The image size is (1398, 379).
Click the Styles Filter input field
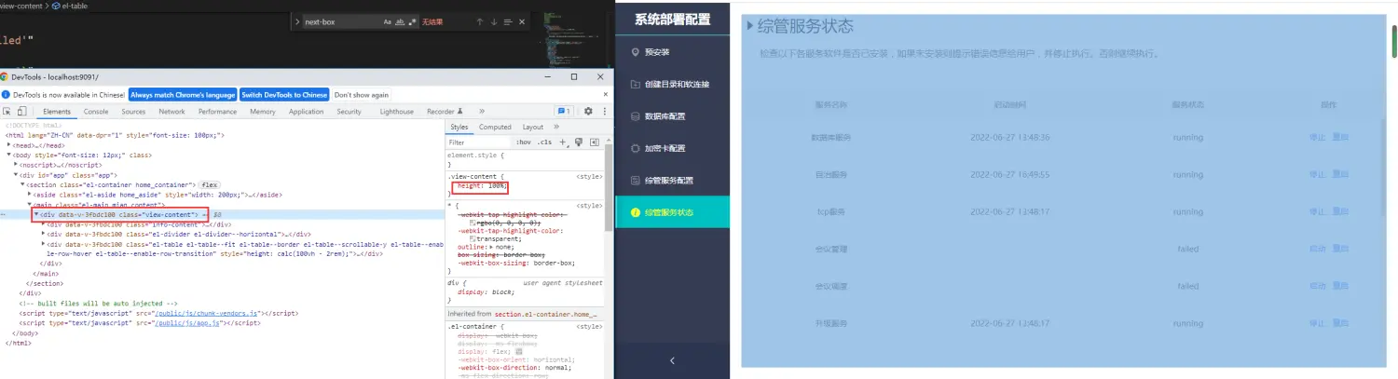tap(477, 142)
